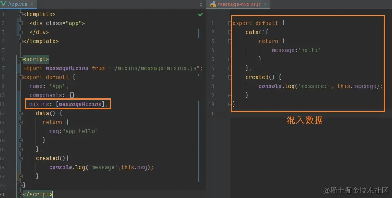Fold export default in message-mixins.js
The width and height of the screenshot is (392, 198).
tap(230, 23)
